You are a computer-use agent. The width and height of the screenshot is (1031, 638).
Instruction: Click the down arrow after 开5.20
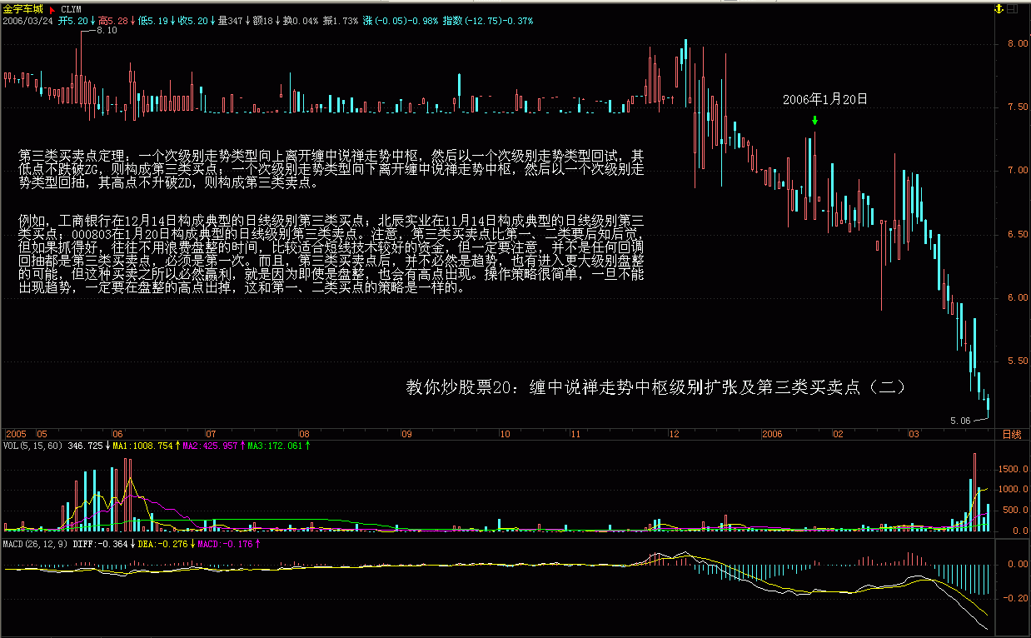coord(92,20)
